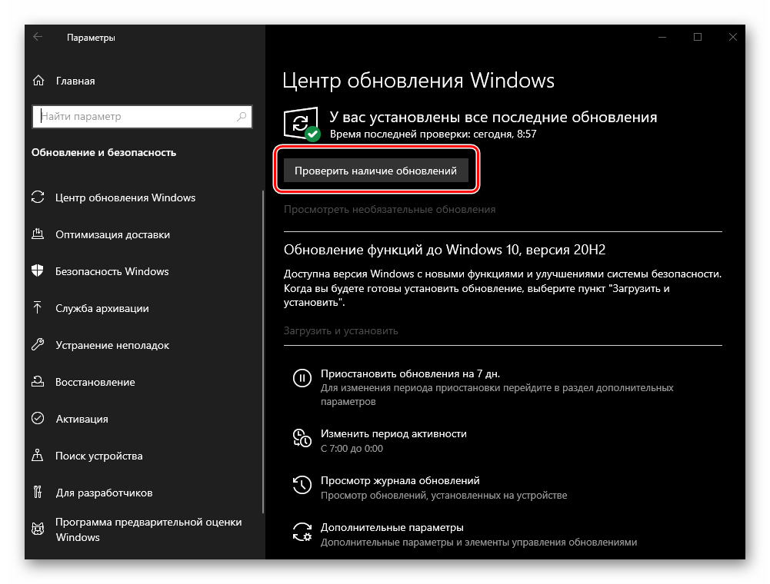Click the search magnifier icon
Screen dimensions: 770x584
click(x=242, y=117)
